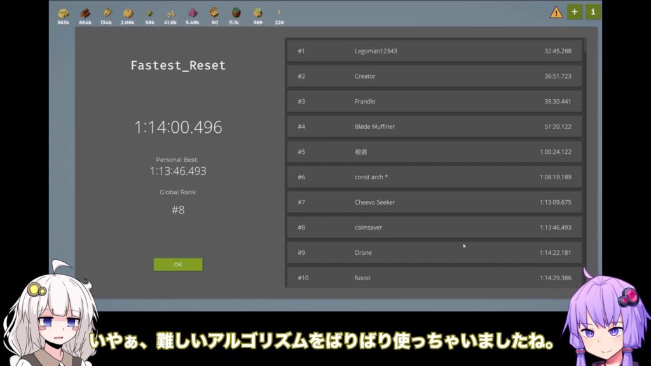
Task: Open the yellow warning triangle alert
Action: pyautogui.click(x=556, y=12)
